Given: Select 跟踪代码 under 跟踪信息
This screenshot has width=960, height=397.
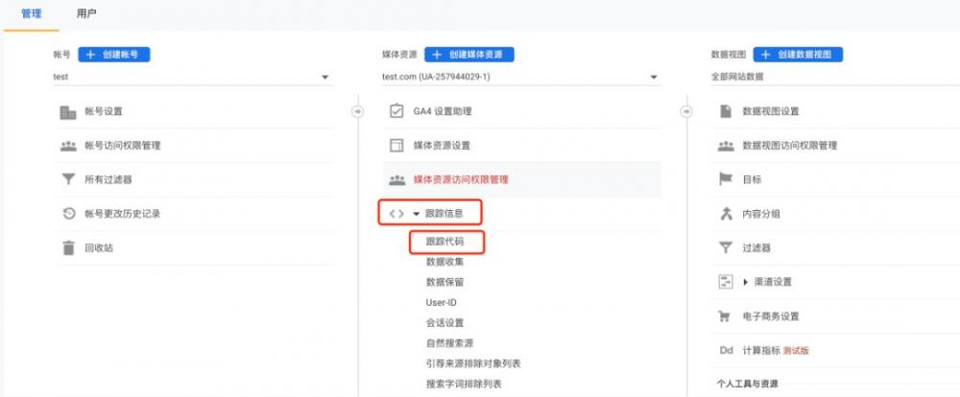Looking at the screenshot, I should coord(445,242).
